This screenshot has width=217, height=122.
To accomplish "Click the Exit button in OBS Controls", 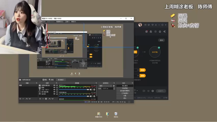I will pos(125,98).
